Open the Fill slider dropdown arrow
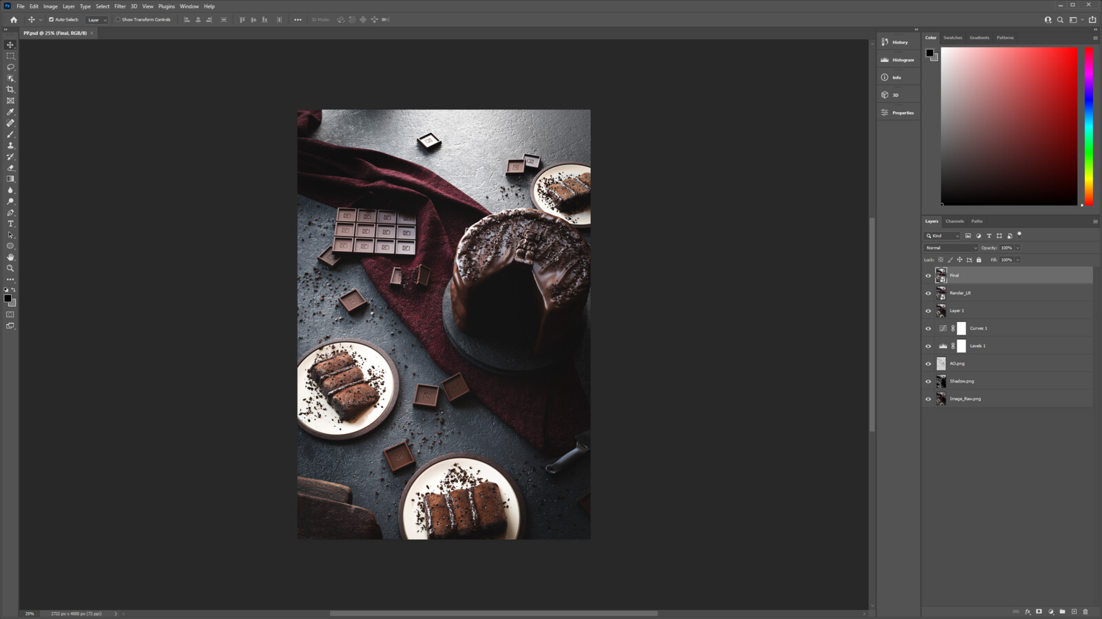 [x=1017, y=260]
